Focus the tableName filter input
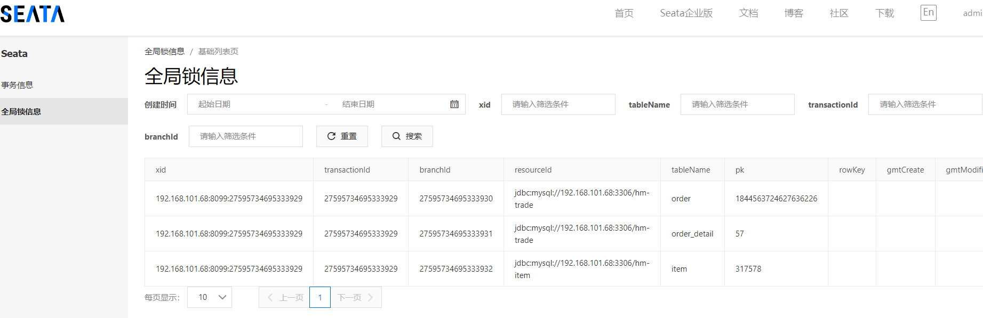The width and height of the screenshot is (983, 318). point(737,104)
